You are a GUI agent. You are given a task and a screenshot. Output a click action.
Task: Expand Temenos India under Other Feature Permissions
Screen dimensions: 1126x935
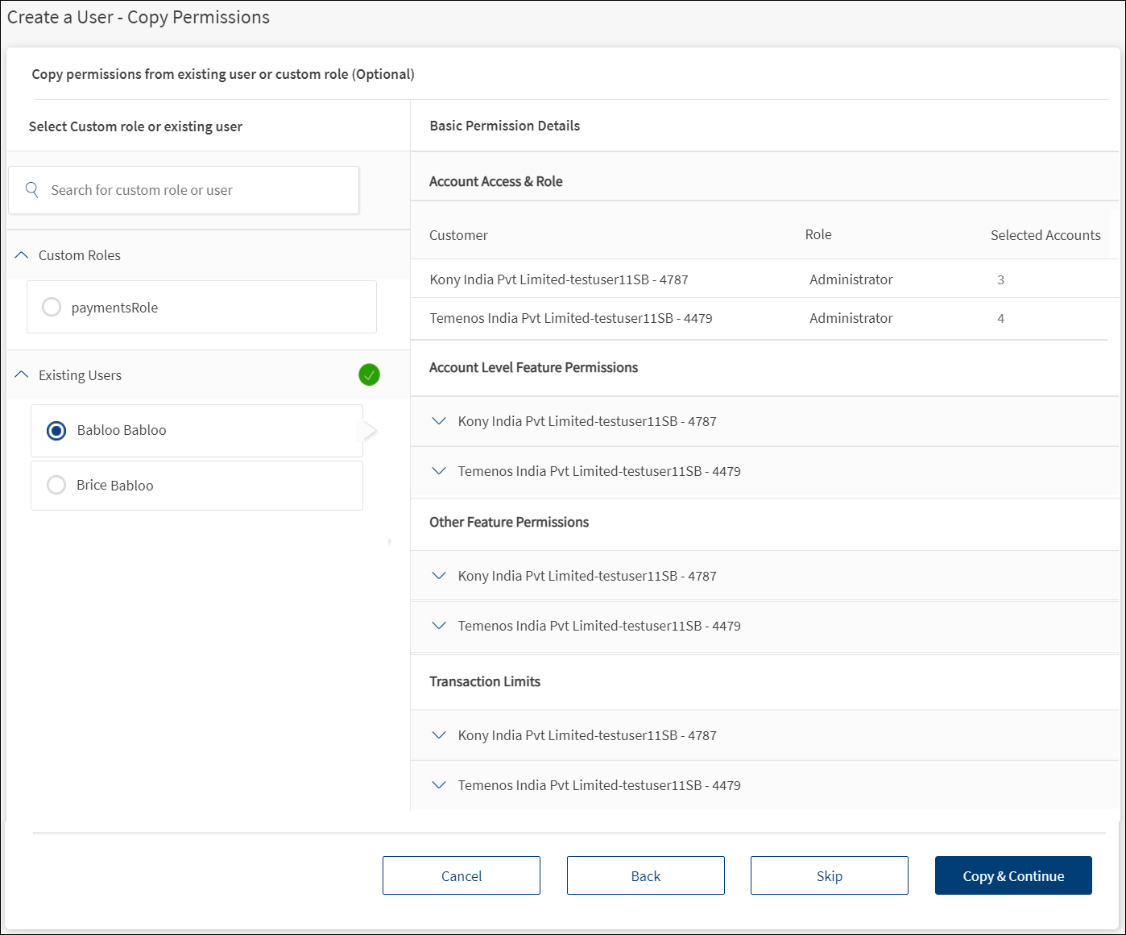click(439, 626)
